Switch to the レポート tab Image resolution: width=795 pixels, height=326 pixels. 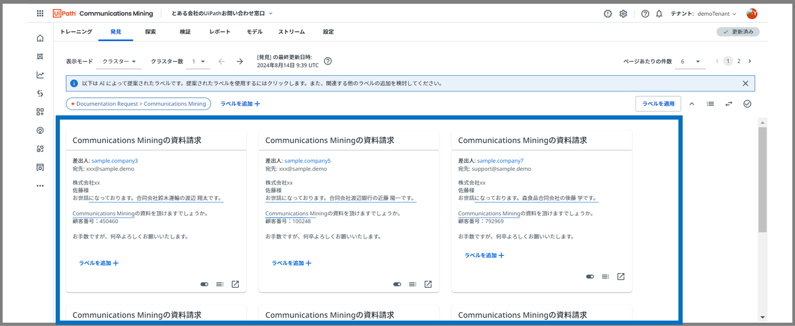pyautogui.click(x=220, y=32)
